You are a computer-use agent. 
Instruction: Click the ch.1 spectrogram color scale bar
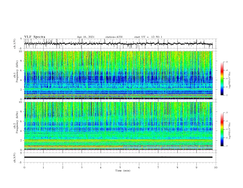[x=222, y=79]
